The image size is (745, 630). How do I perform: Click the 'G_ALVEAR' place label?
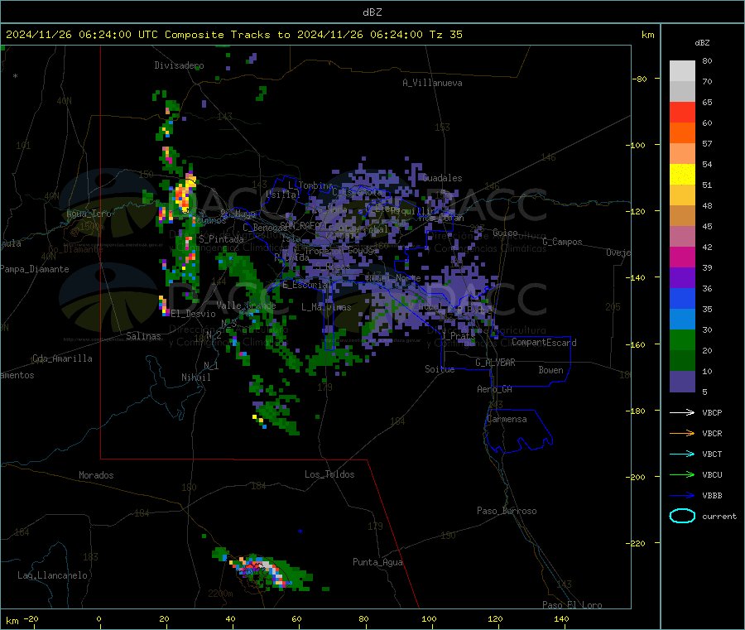pyautogui.click(x=495, y=363)
